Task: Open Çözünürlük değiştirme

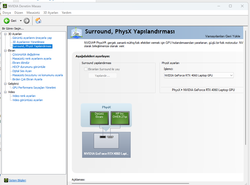Action: click(x=26, y=54)
